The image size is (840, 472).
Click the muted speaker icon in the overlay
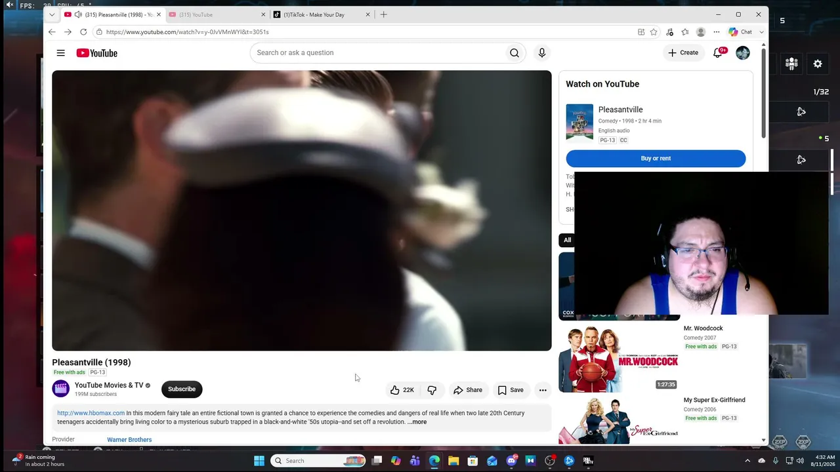point(10,5)
